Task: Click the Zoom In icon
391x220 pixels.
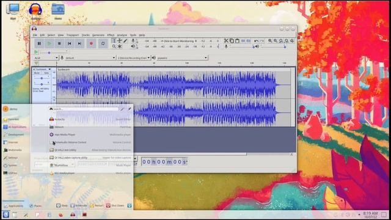Action: click(x=270, y=41)
